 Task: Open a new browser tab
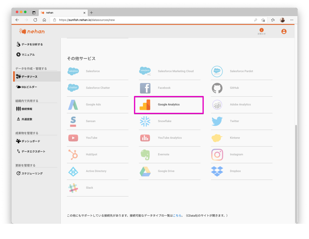click(91, 13)
